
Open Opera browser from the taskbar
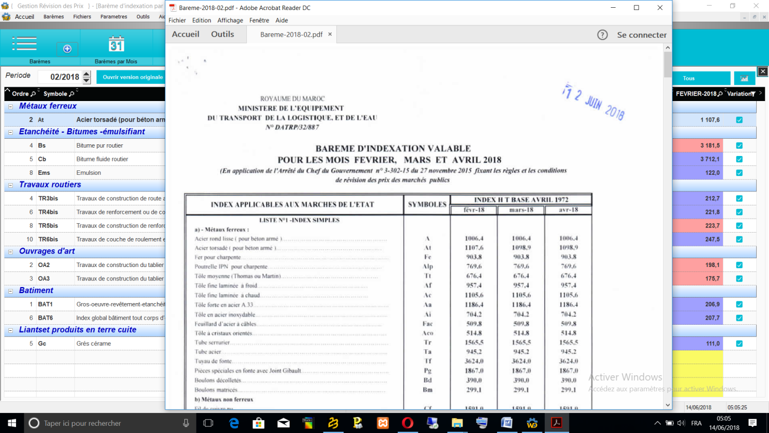pyautogui.click(x=408, y=423)
